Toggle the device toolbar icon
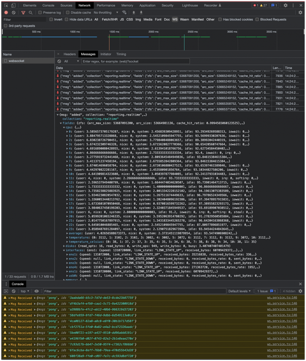This screenshot has width=306, height=361. 13,5
